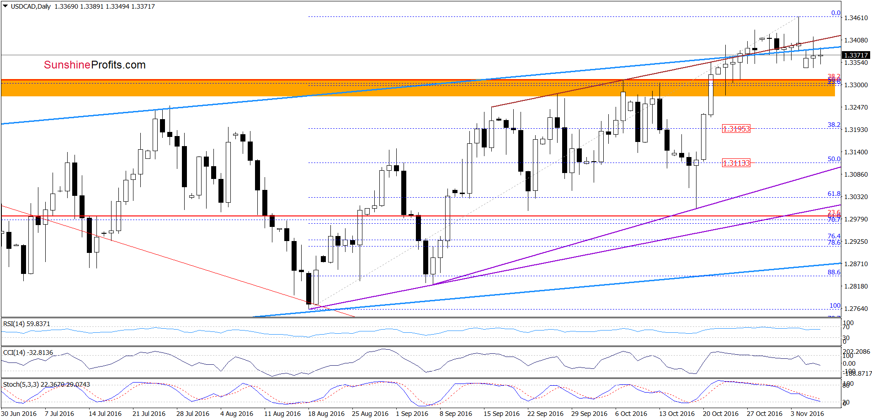Click the 29 Sep 2016 date label
Viewport: 872px width, 420px height.
(x=590, y=414)
